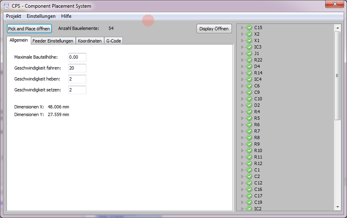
Task: Select the IC4 label in the tree
Action: pyautogui.click(x=257, y=79)
